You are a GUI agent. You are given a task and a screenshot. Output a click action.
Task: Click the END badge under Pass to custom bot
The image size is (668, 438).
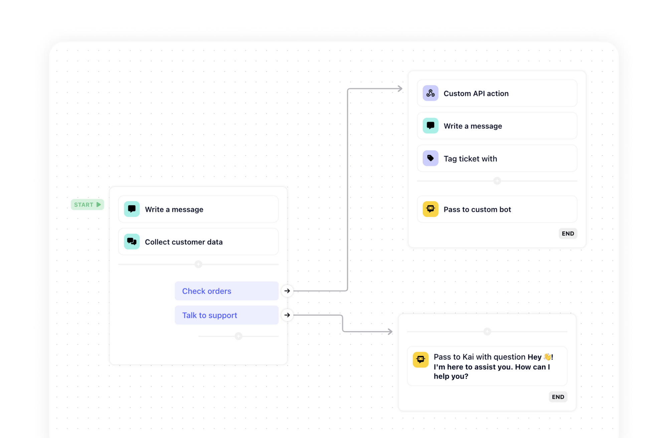click(568, 233)
